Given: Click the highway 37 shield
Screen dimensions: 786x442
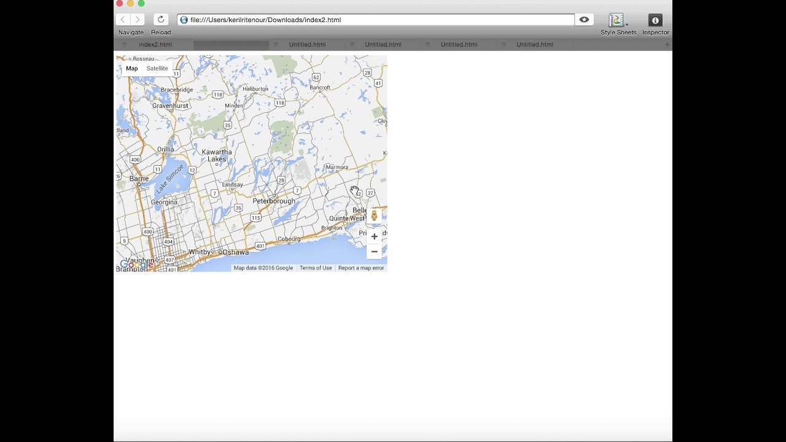Looking at the screenshot, I should coord(370,193).
